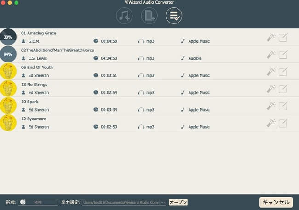The image size is (299, 210).
Task: Click the 30% progress circle
Action: coord(8,37)
